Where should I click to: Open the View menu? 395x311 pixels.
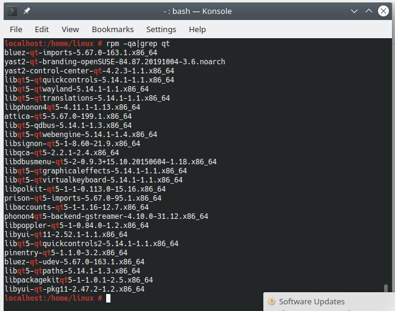[70, 30]
